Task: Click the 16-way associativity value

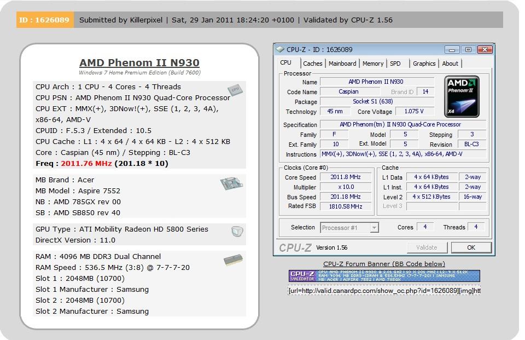Action: [x=472, y=197]
